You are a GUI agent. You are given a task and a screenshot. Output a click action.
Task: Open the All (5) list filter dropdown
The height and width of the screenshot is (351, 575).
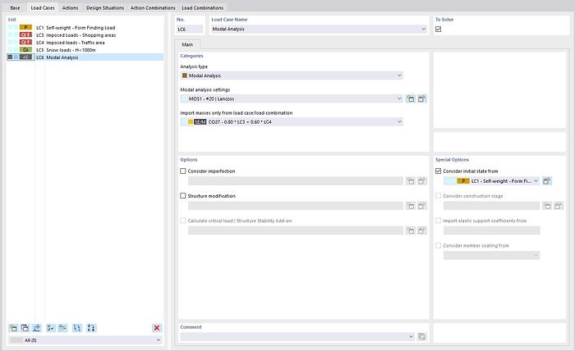[x=85, y=339]
